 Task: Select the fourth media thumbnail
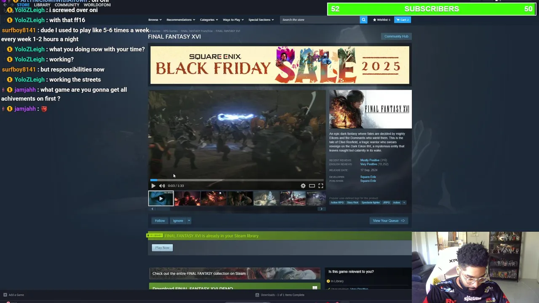[240, 198]
